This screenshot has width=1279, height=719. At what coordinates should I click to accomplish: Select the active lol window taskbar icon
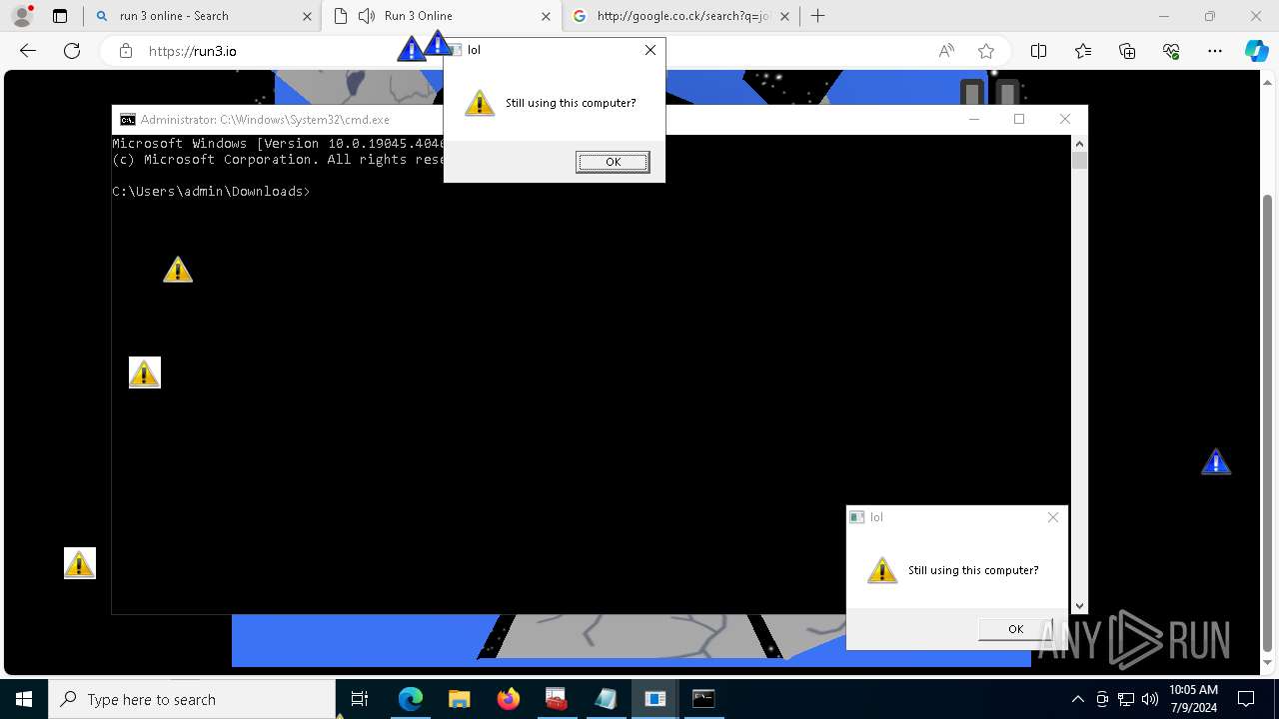click(x=654, y=699)
